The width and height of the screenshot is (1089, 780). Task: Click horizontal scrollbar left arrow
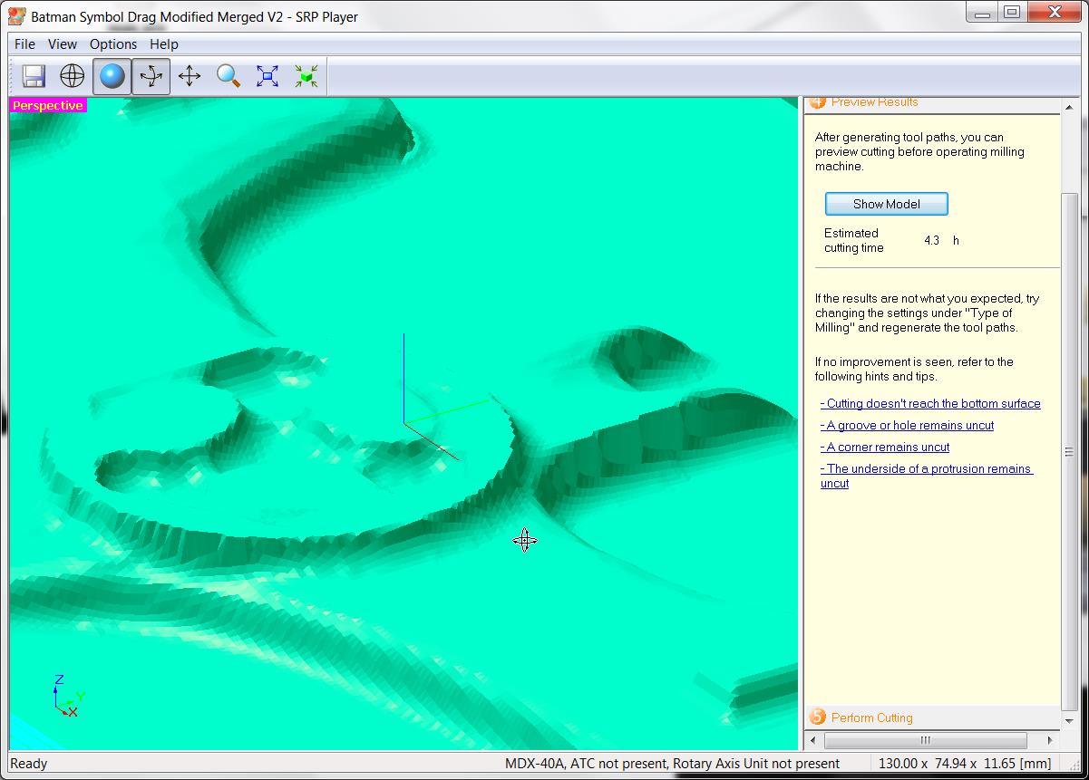tap(812, 740)
